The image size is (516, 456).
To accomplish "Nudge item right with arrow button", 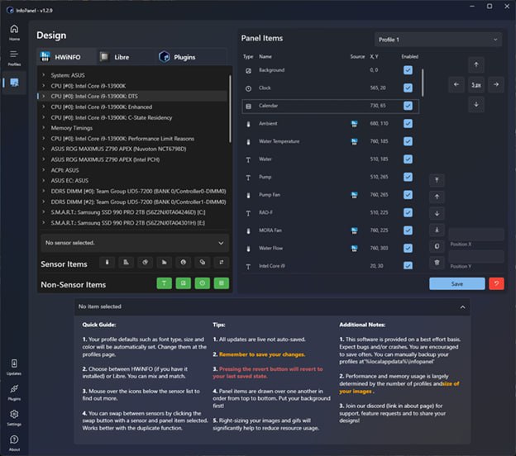I will (495, 83).
